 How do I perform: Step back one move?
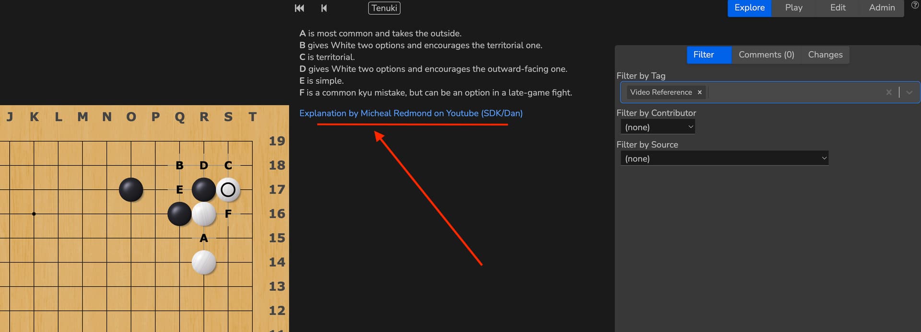[x=324, y=8]
